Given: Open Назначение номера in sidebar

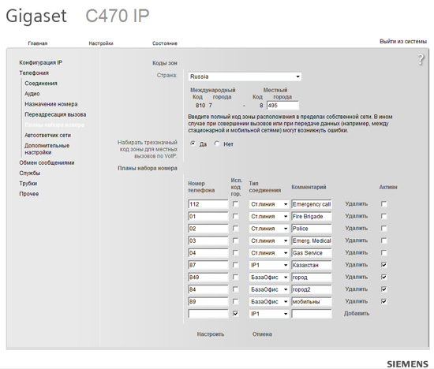Looking at the screenshot, I should click(x=51, y=104).
